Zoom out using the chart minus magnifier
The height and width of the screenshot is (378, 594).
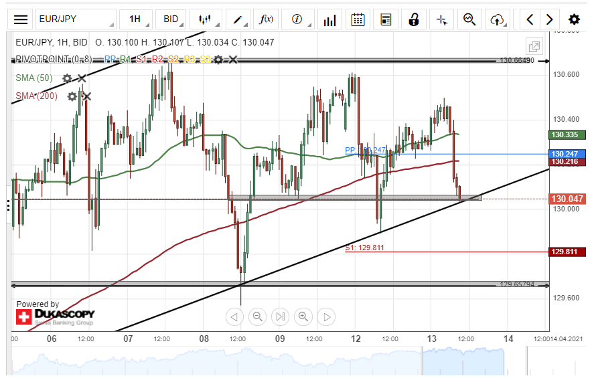pyautogui.click(x=258, y=316)
